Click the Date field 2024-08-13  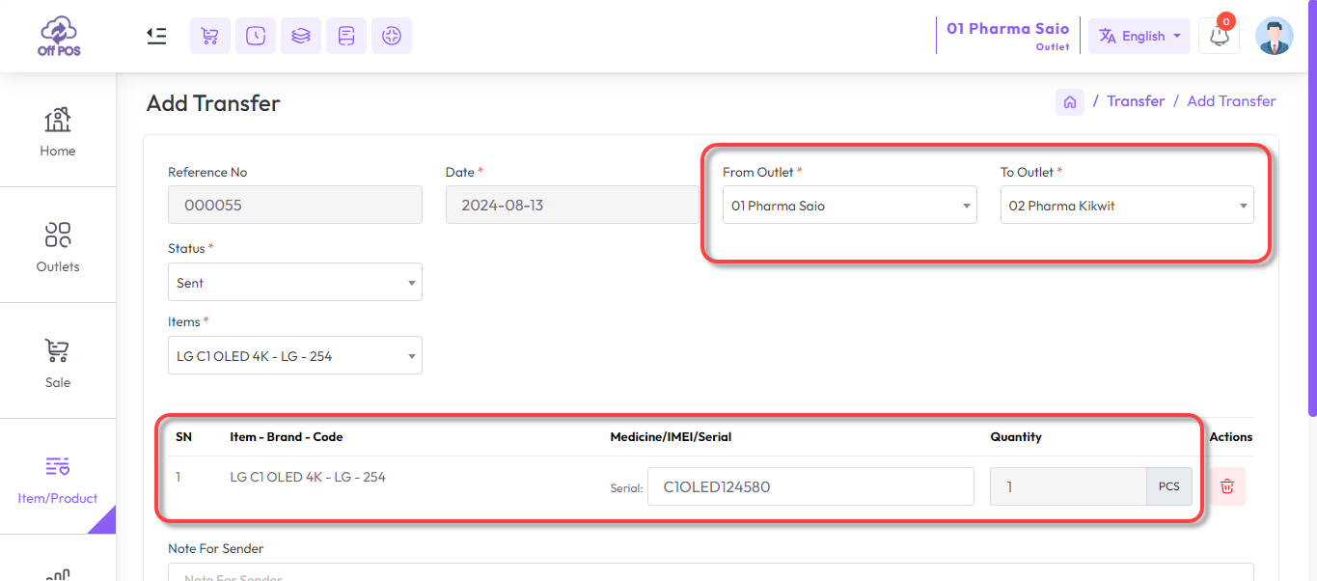click(572, 205)
